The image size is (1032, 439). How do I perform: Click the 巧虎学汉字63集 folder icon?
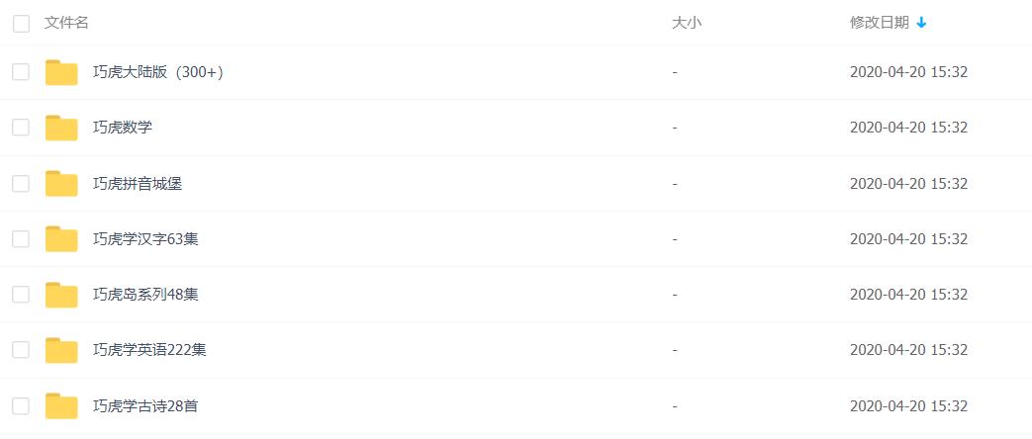(x=61, y=238)
